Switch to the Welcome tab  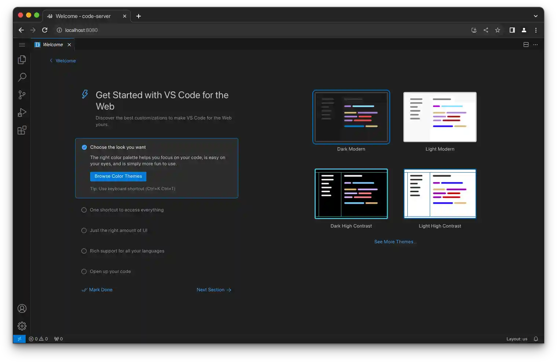click(52, 44)
